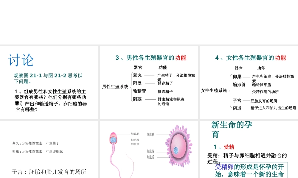Open the 讨论 discussion slide thumbnail
Image resolution: width=298 pixels, height=178 pixels.
pyautogui.click(x=49, y=82)
